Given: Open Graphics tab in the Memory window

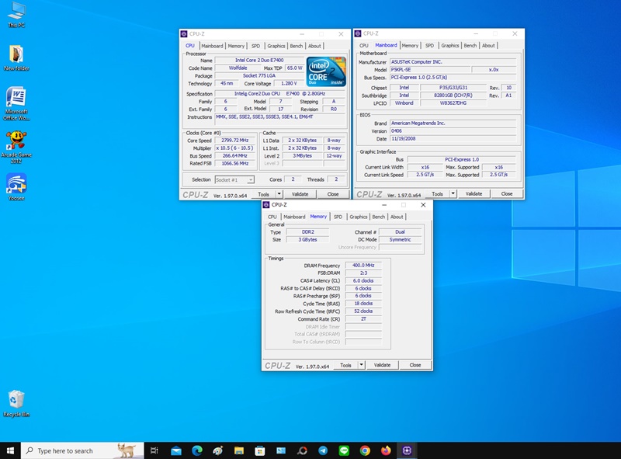Looking at the screenshot, I should 359,217.
